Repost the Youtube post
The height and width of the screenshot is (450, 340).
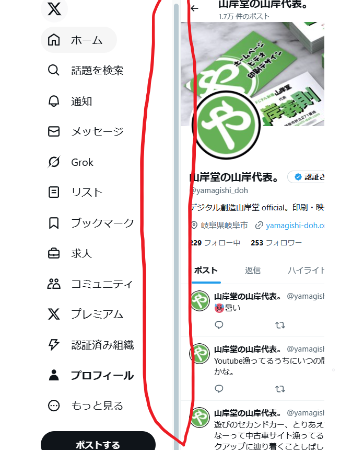(280, 389)
